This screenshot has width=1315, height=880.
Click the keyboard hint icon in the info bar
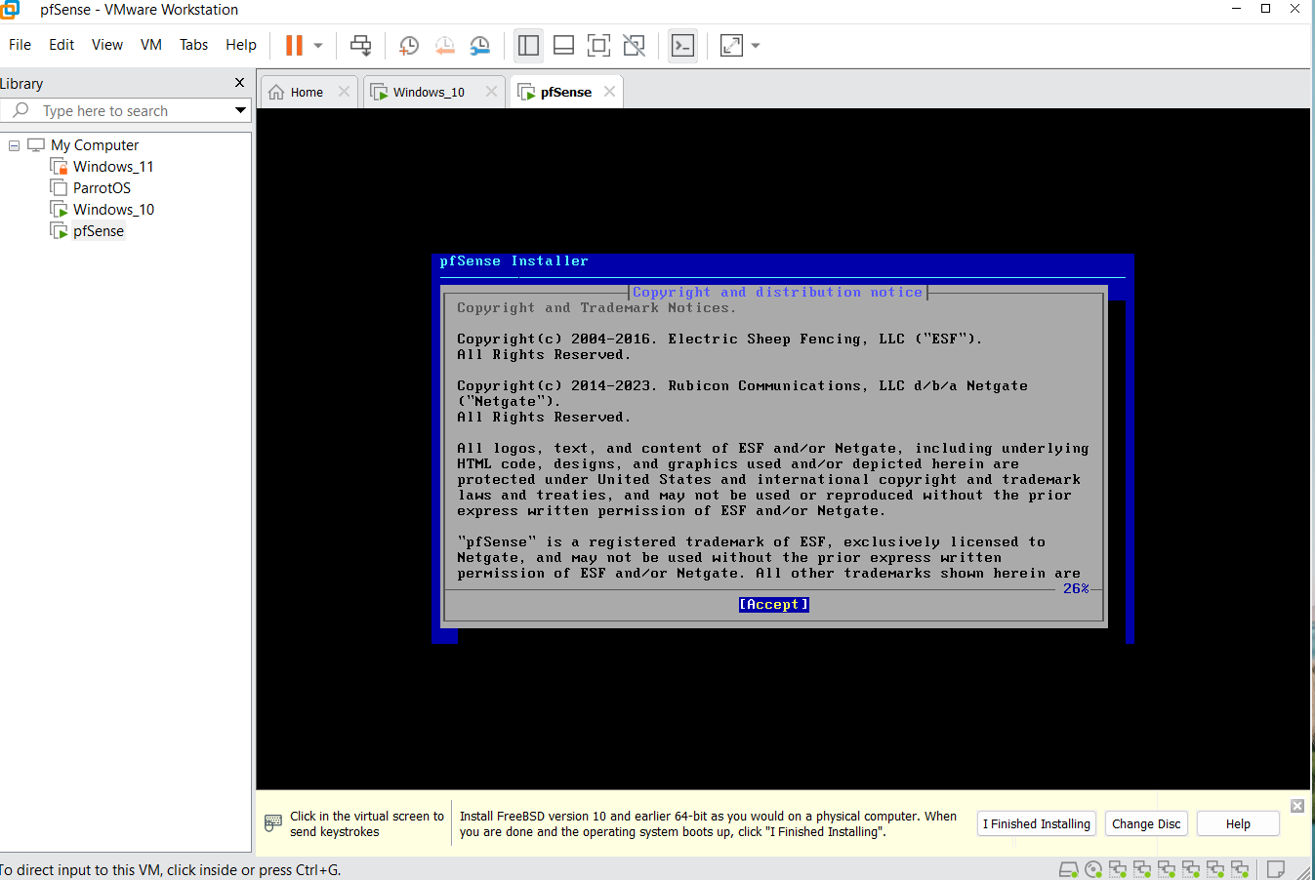(273, 823)
